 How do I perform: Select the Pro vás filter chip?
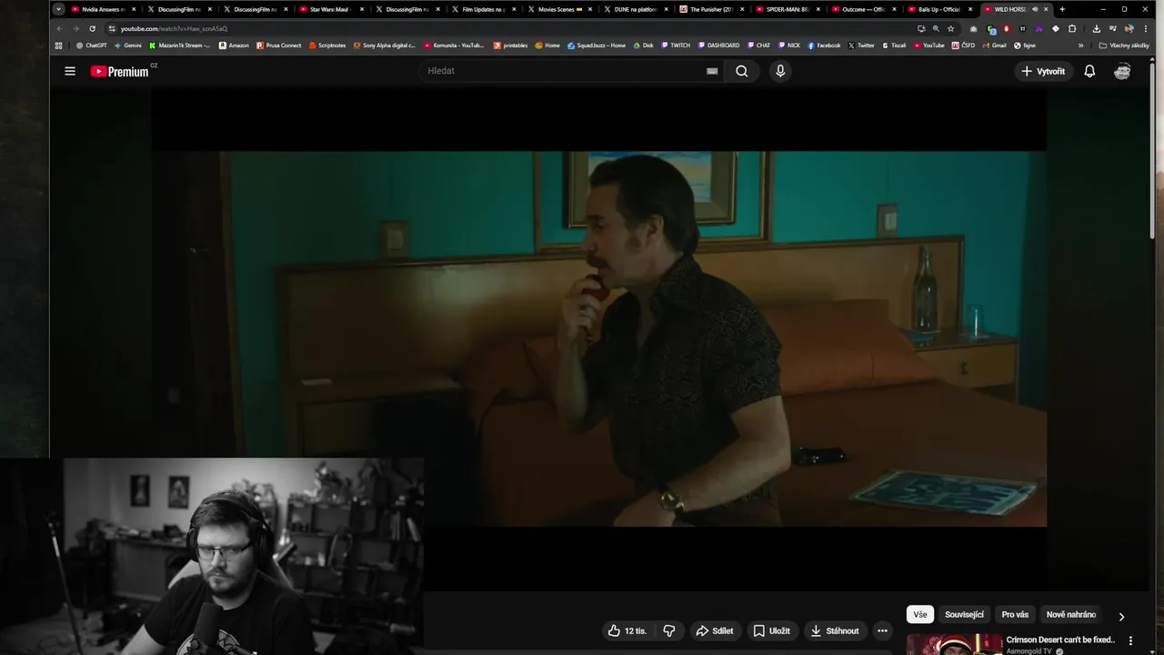point(1015,615)
